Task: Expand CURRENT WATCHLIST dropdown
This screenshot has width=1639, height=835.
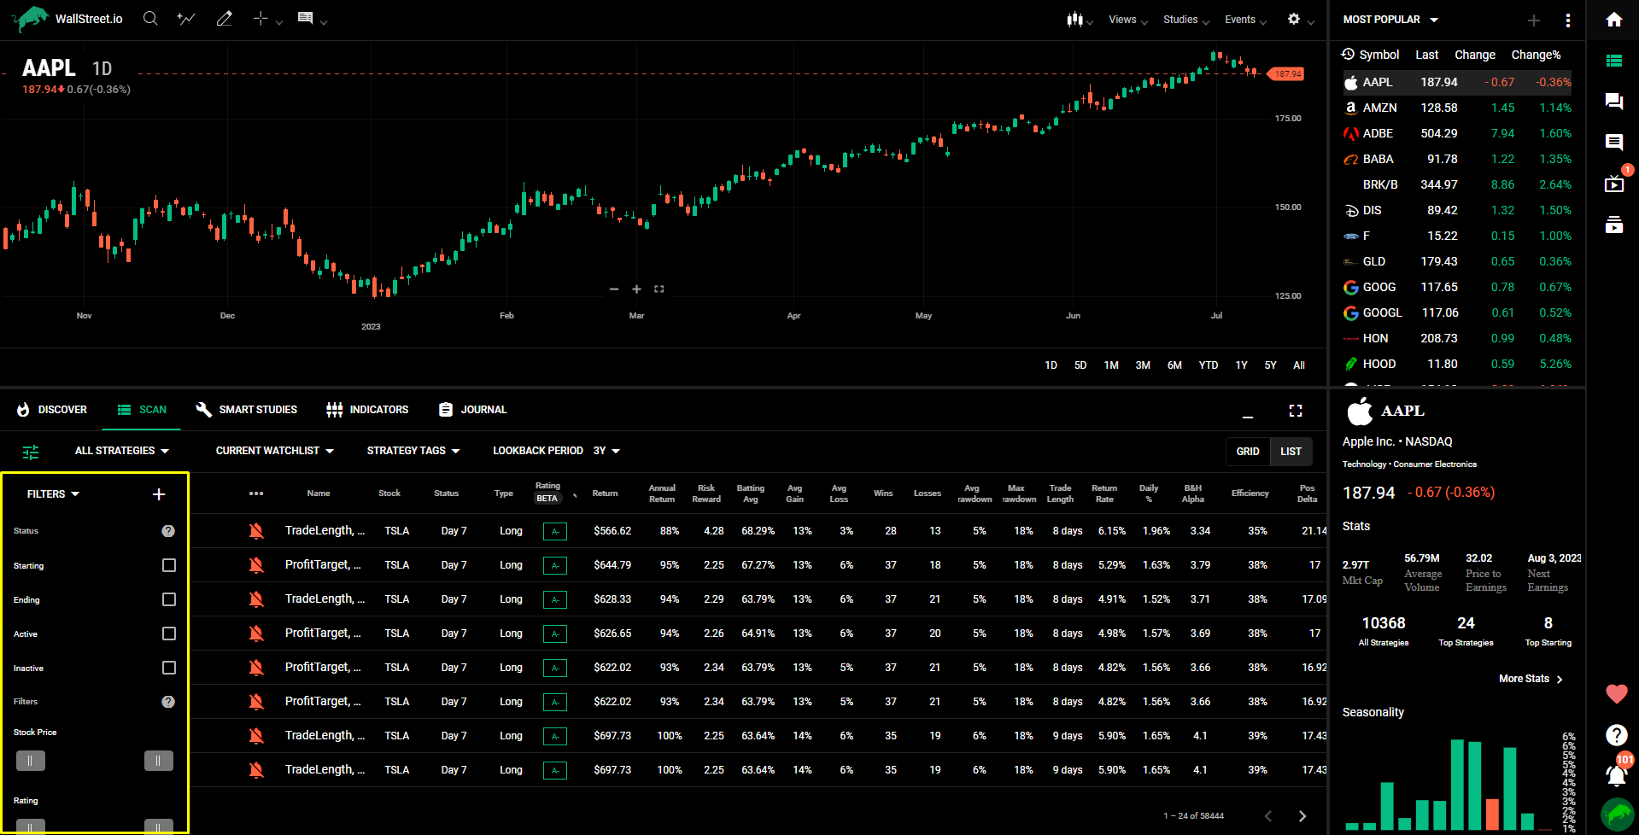Action: point(275,451)
